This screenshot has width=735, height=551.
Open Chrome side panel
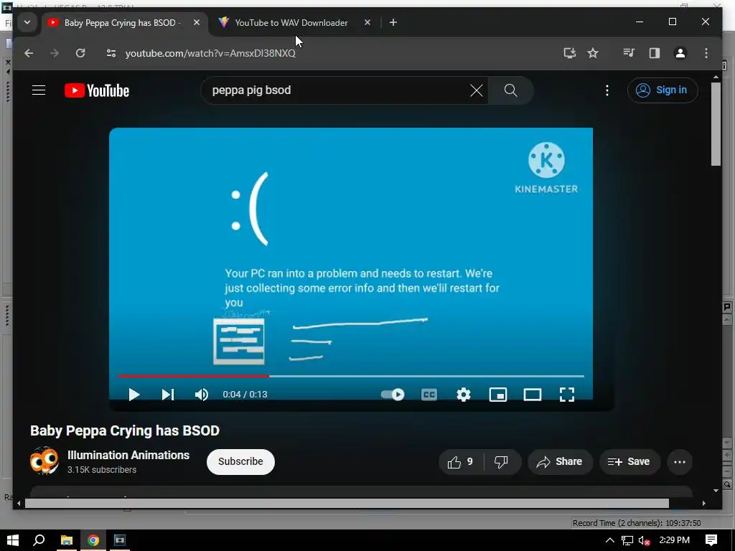pos(655,53)
